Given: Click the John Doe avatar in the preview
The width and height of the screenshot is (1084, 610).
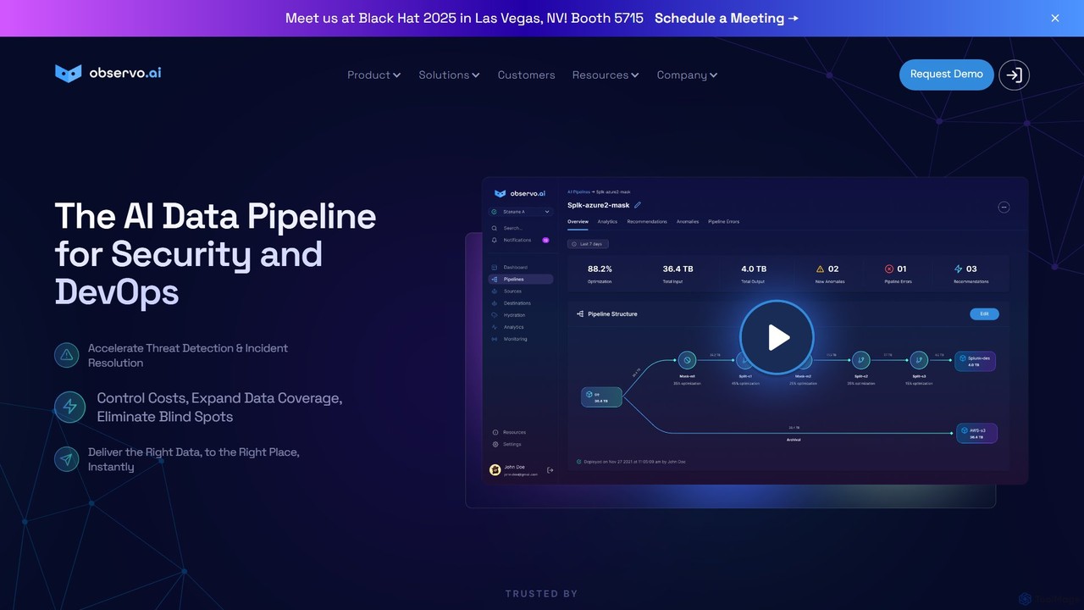Looking at the screenshot, I should pyautogui.click(x=495, y=469).
